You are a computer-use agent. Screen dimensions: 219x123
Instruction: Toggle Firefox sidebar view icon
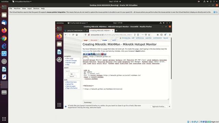click(x=162, y=35)
